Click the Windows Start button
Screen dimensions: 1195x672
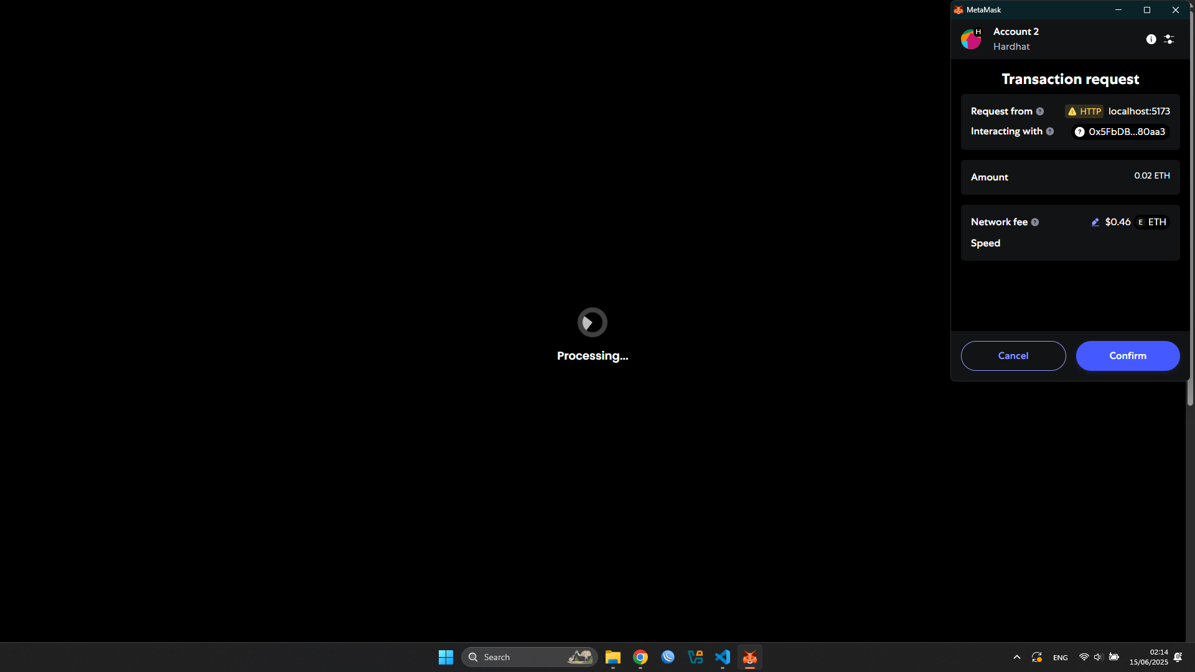click(x=446, y=657)
